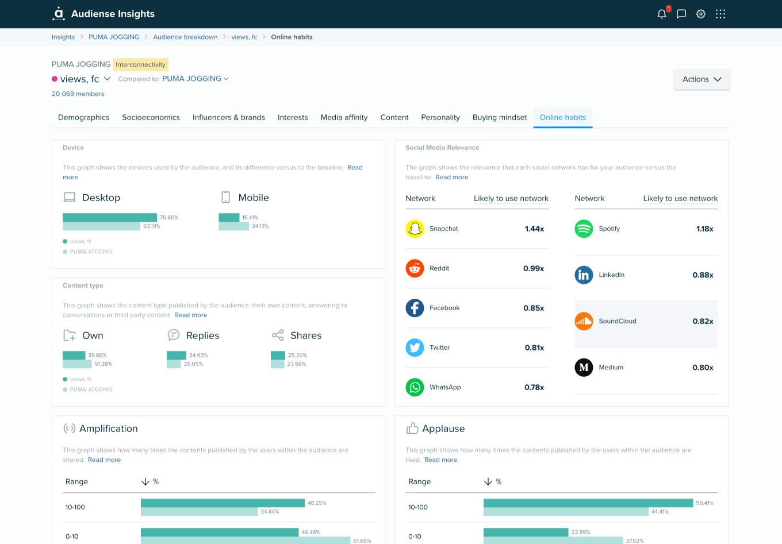Click the Replies speech bubble icon
Screen dimensions: 782x544
(x=174, y=335)
